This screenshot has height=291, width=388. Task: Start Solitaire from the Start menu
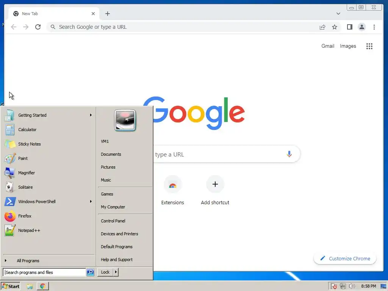[x=49, y=187]
